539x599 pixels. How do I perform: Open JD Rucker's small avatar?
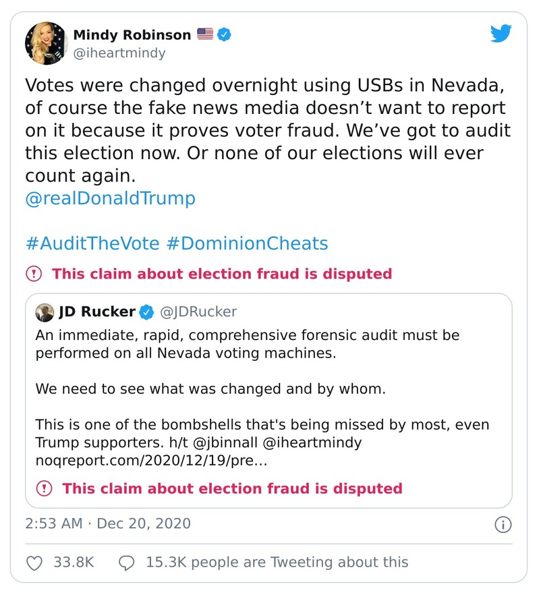pyautogui.click(x=46, y=312)
